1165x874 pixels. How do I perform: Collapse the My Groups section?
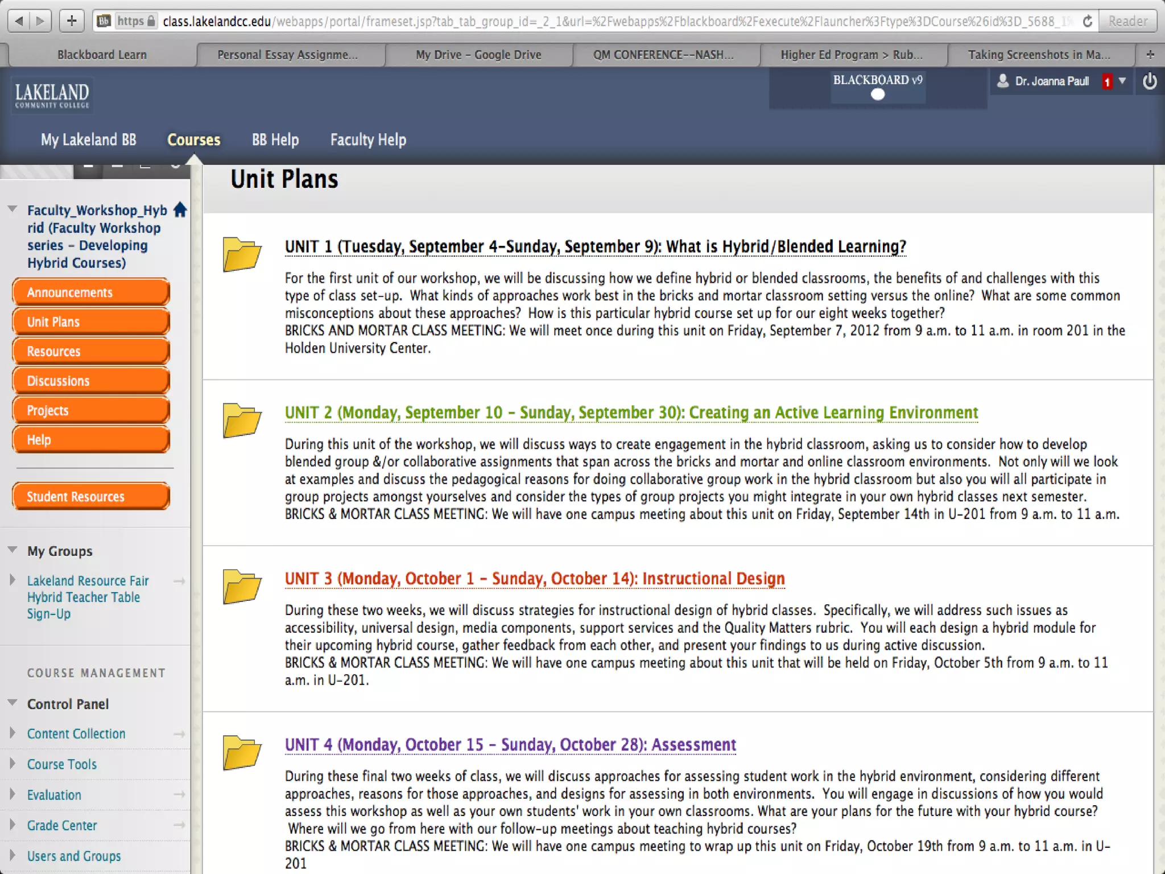(x=12, y=550)
